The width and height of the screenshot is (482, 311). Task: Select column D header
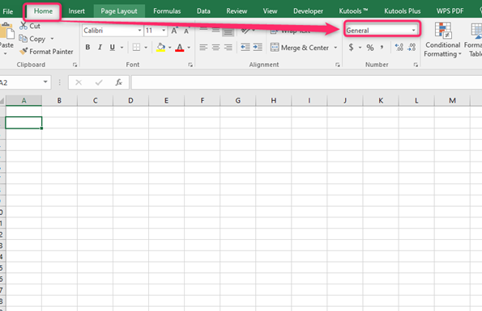click(130, 100)
